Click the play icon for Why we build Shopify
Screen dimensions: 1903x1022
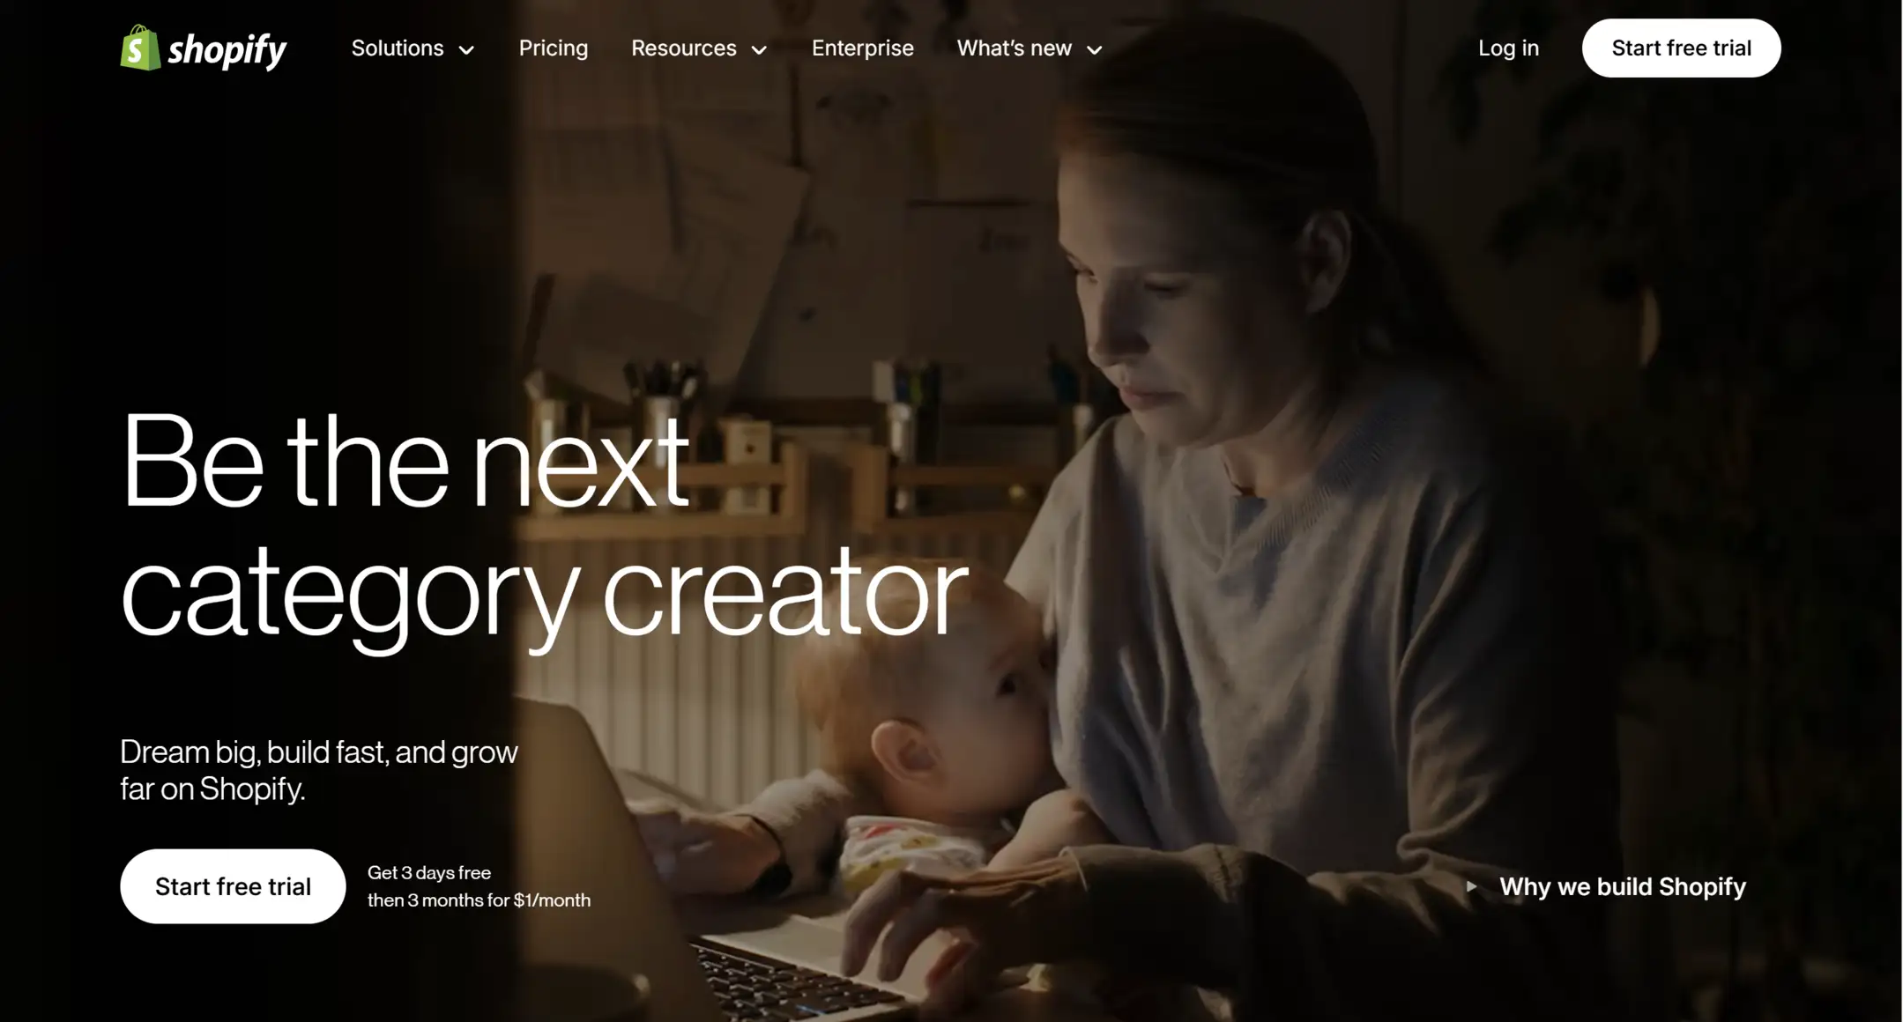coord(1473,886)
